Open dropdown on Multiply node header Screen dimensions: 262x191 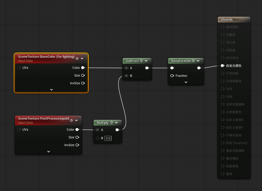click(x=116, y=123)
